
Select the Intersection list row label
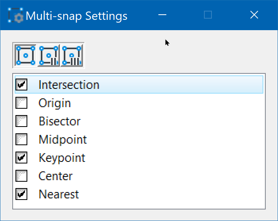(69, 85)
